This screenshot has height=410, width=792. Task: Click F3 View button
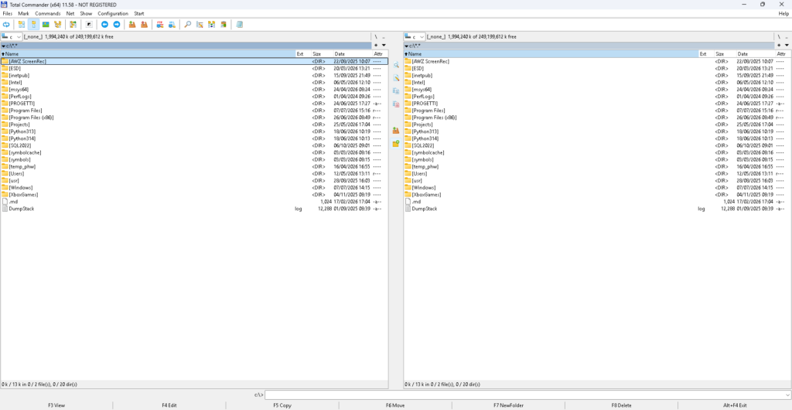(x=56, y=405)
